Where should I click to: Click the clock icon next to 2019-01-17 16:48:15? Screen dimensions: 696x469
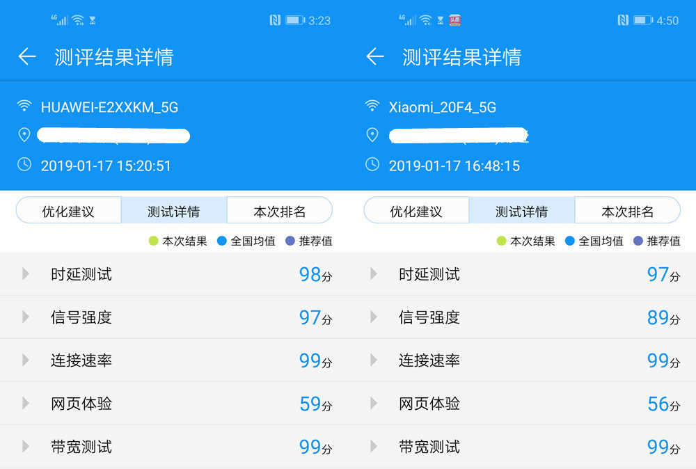coord(373,166)
